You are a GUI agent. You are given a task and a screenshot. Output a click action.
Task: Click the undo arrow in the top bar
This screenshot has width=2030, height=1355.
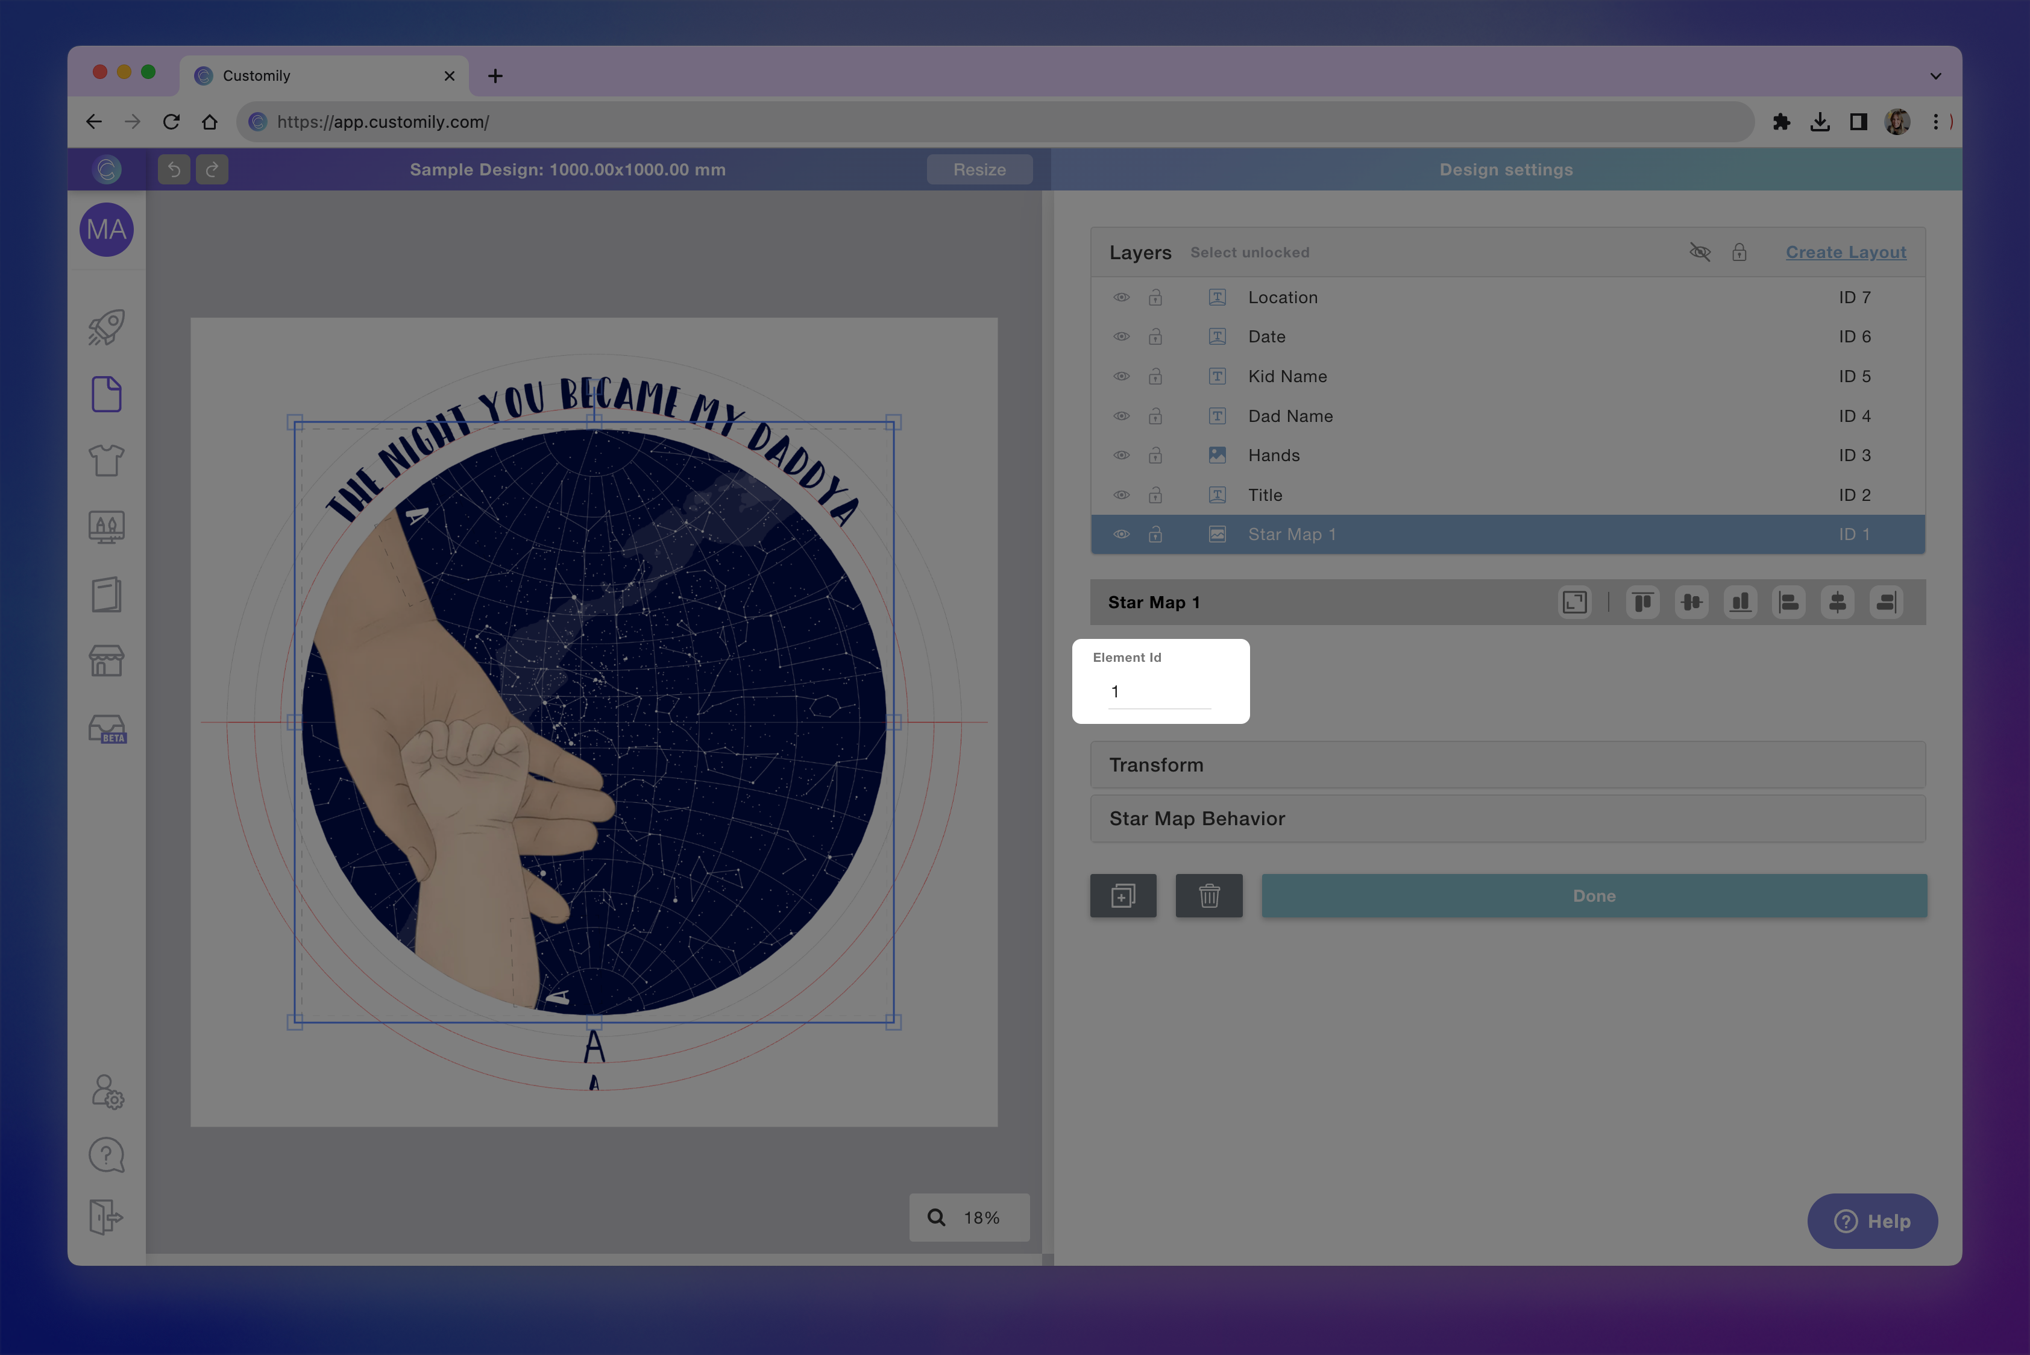(174, 169)
